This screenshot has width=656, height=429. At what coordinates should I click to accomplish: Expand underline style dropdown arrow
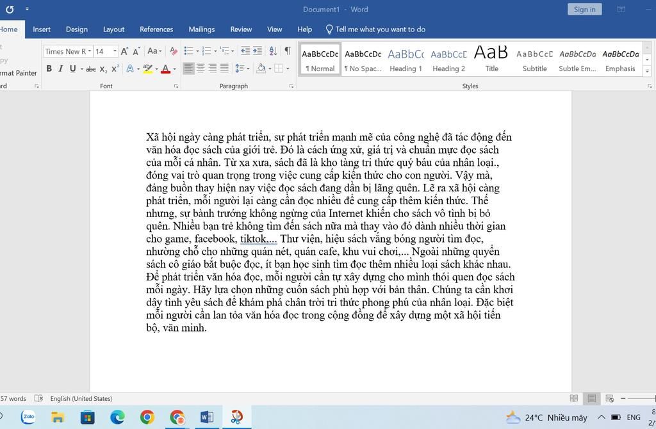(81, 69)
